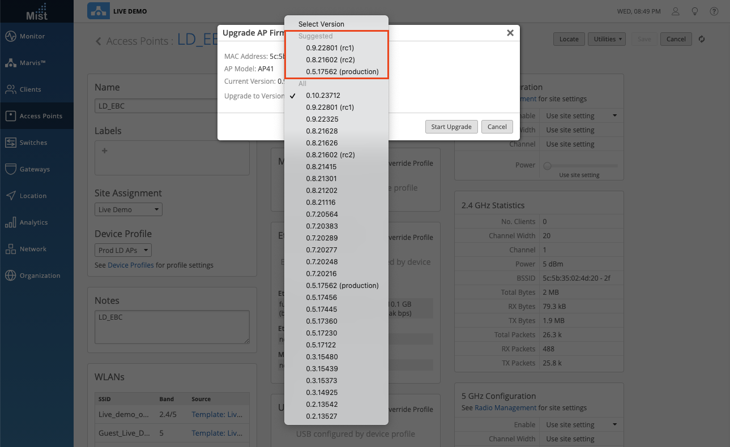Open the Monitor section in sidebar
Image resolution: width=730 pixels, height=447 pixels.
click(x=37, y=36)
